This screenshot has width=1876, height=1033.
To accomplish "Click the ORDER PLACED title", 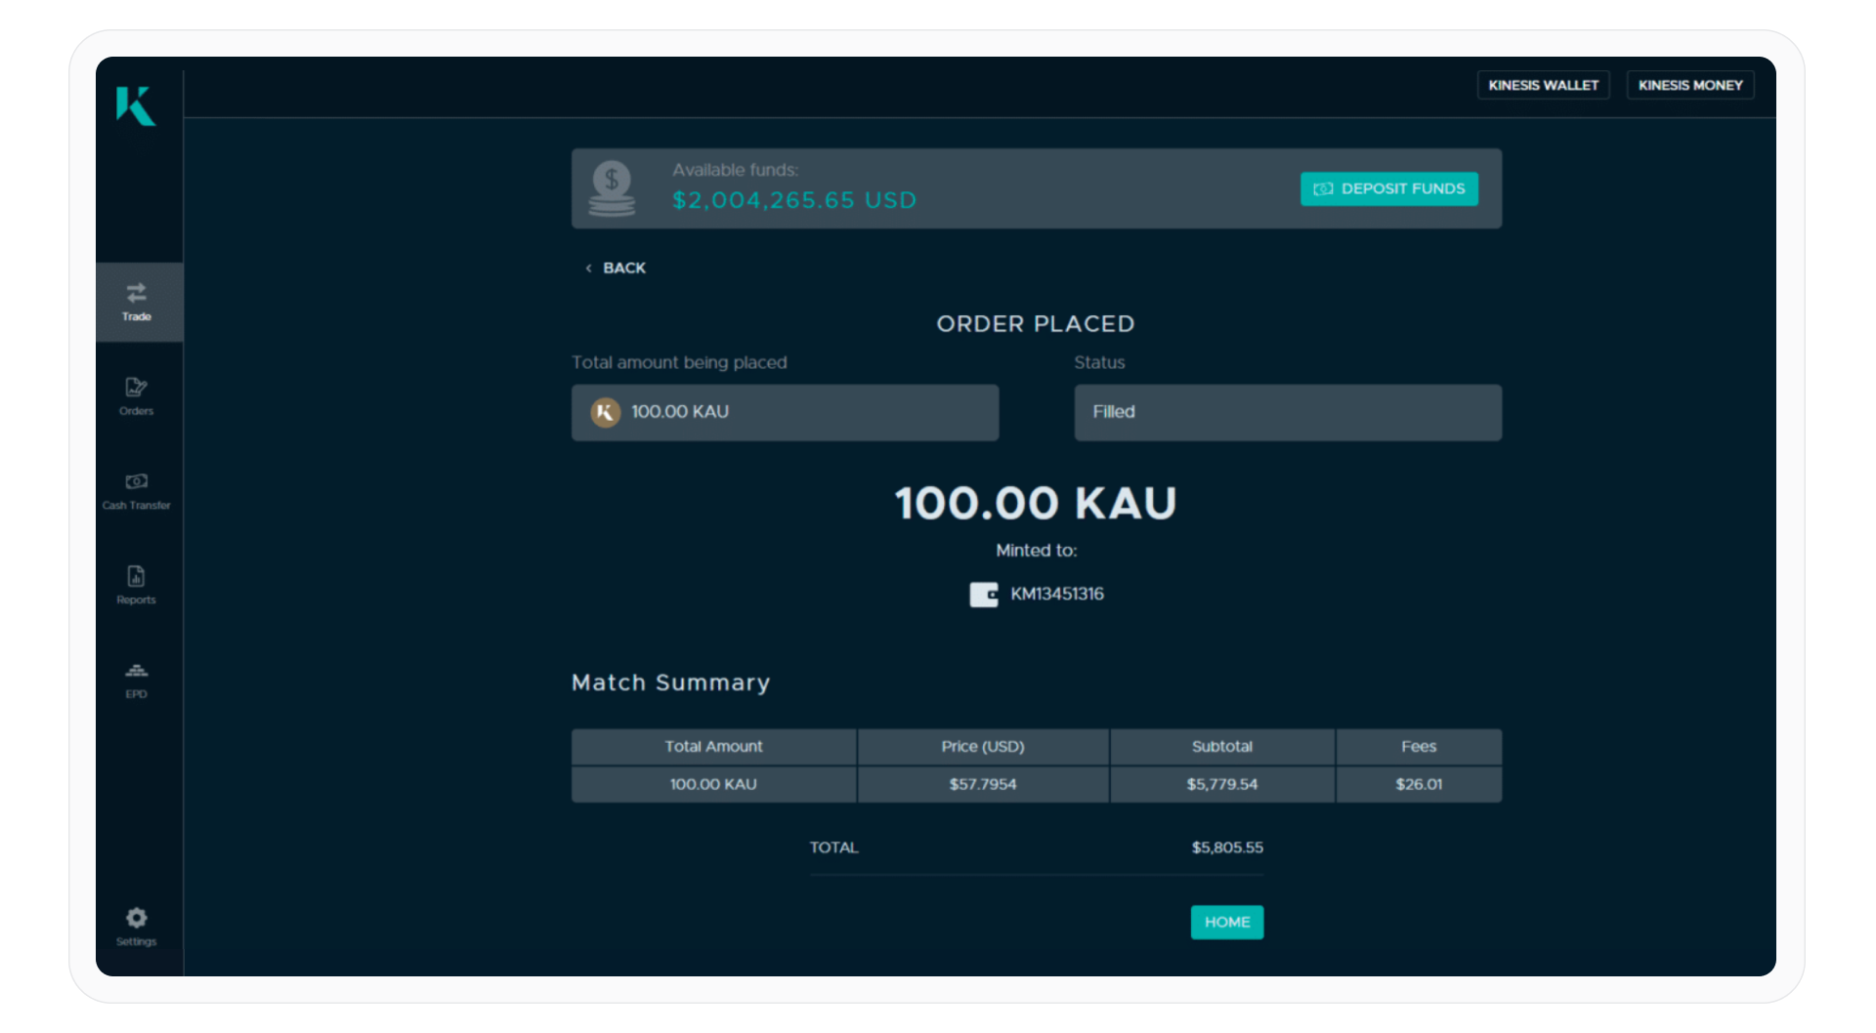I will pos(1036,324).
